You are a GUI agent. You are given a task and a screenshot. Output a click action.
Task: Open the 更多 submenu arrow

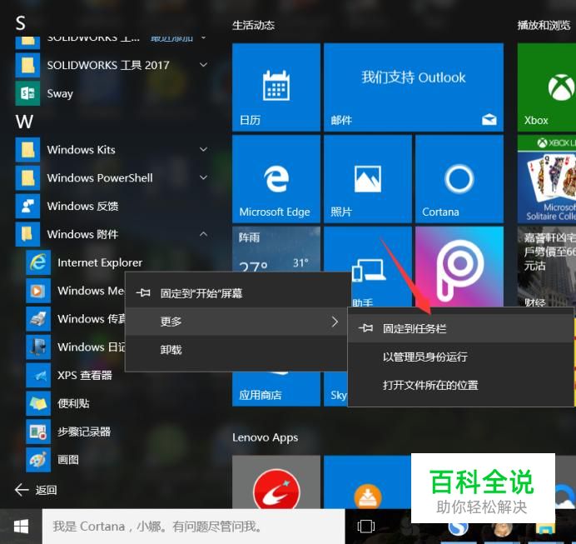coord(335,322)
